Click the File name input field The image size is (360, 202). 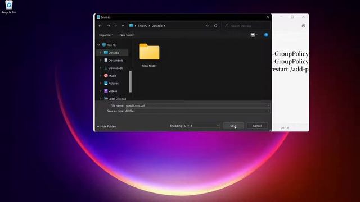coord(197,105)
